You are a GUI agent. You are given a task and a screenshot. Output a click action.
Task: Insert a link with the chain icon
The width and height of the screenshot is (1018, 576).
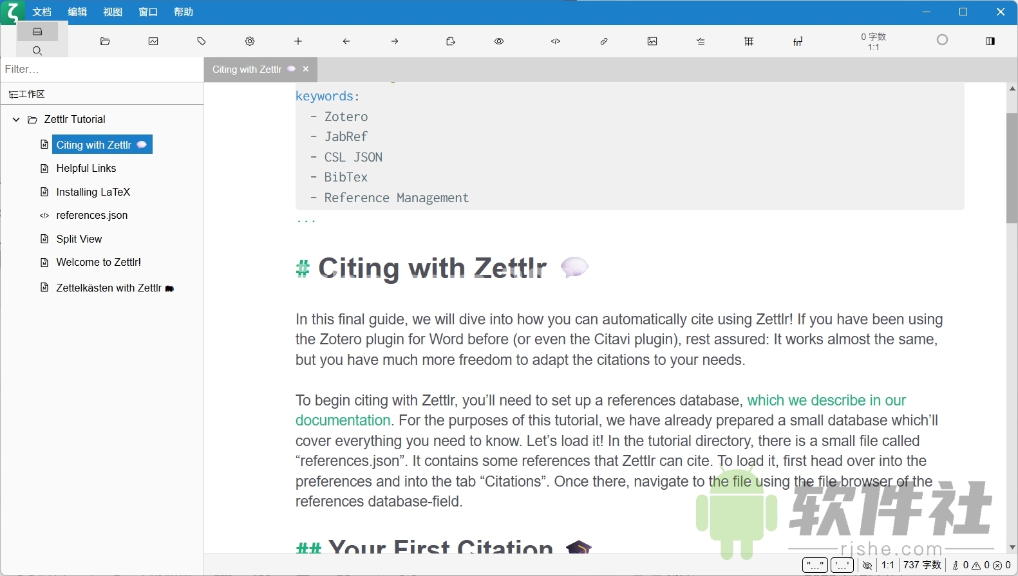tap(604, 41)
